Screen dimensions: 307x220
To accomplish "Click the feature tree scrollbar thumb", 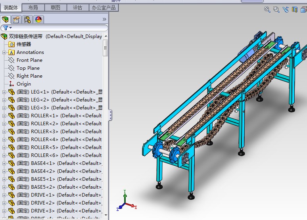I will click(106, 48).
